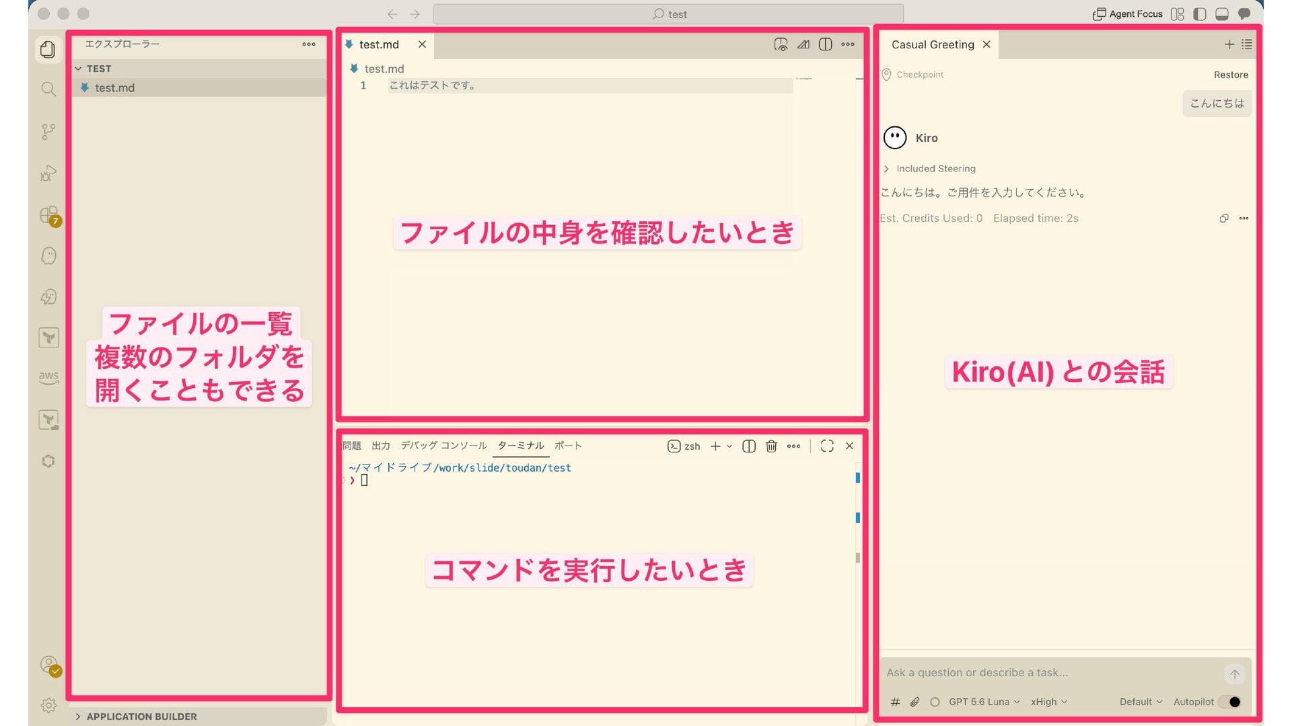
Task: Open the Manage gear icon in activity bar
Action: pos(48,705)
